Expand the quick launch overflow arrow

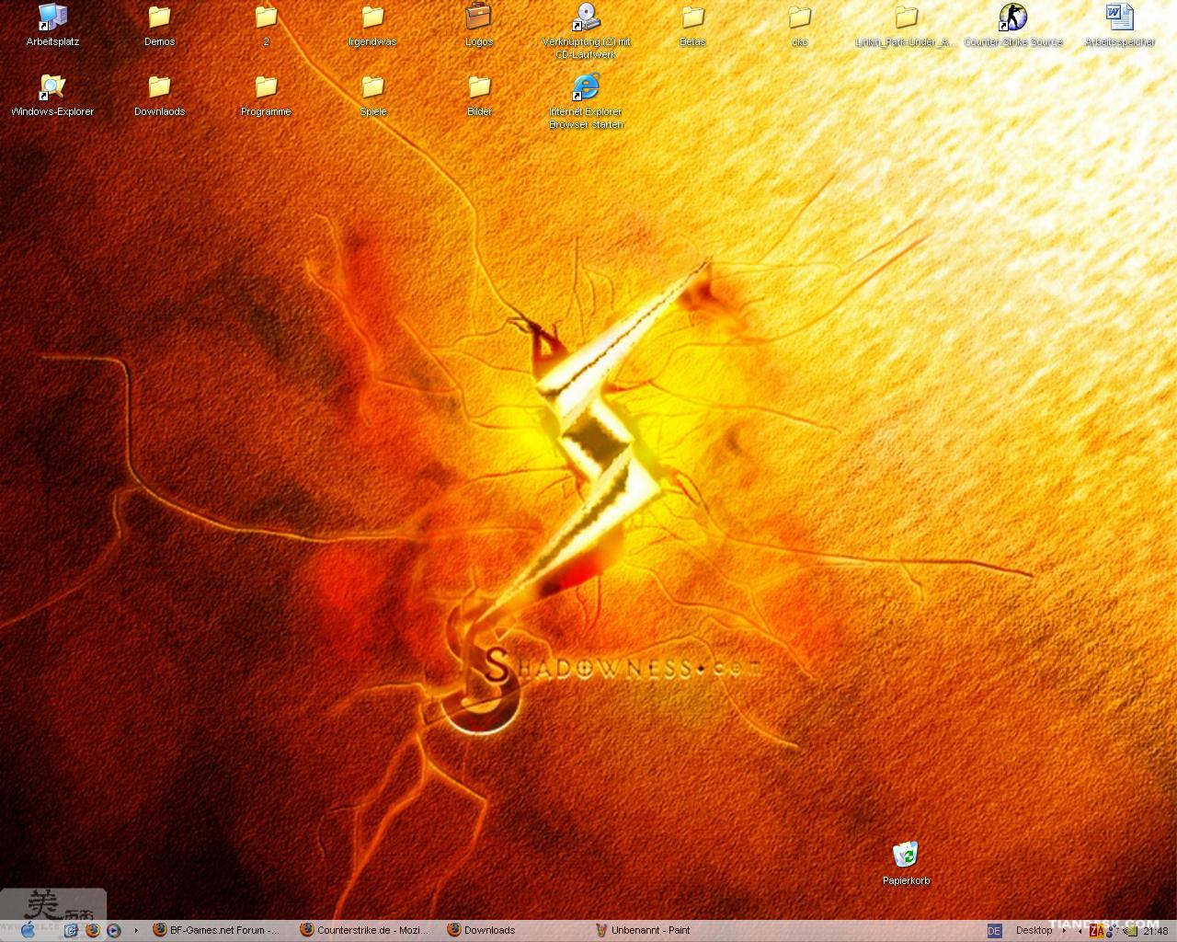click(136, 930)
